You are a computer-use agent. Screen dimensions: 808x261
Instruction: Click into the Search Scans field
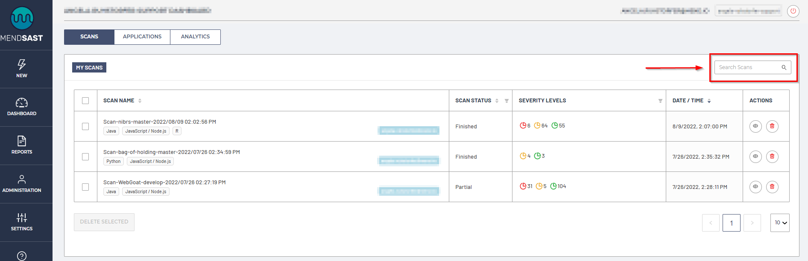pyautogui.click(x=747, y=67)
